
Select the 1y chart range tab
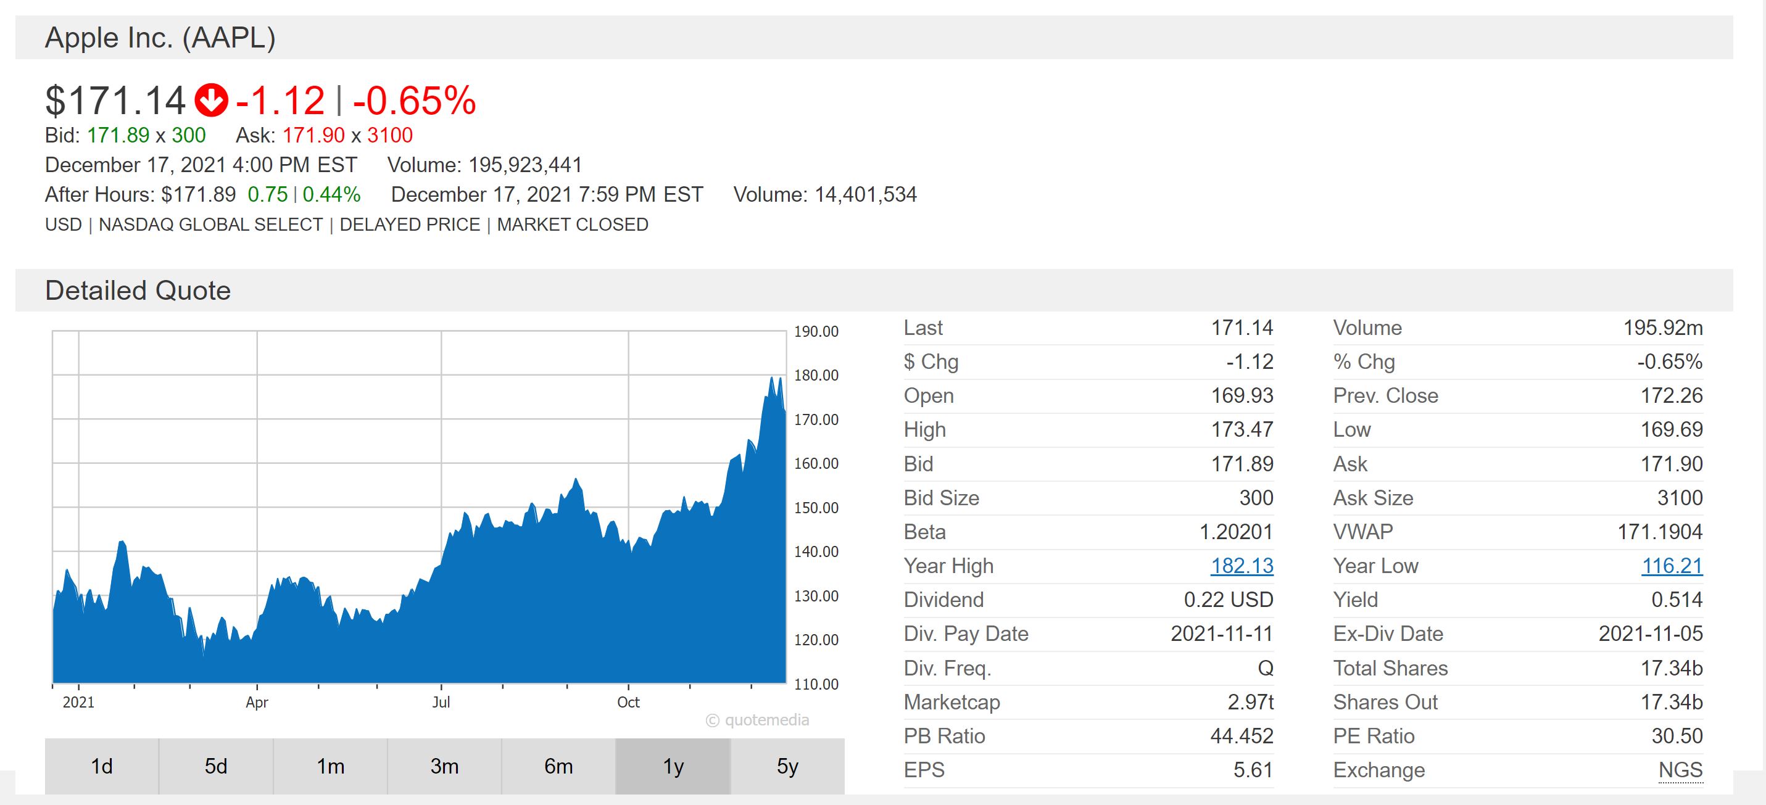click(673, 766)
